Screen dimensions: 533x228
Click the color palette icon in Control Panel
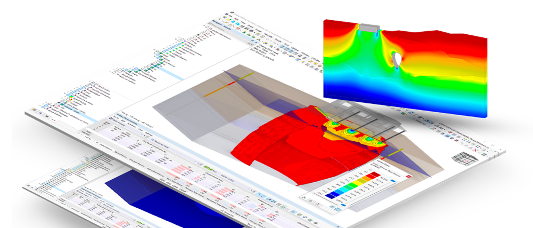click(x=304, y=197)
